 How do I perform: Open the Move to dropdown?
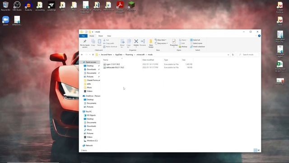122,43
